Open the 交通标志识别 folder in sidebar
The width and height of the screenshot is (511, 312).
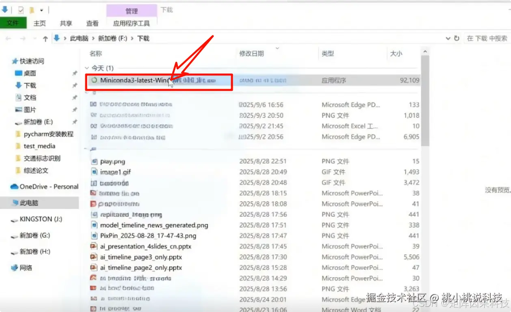(42, 158)
